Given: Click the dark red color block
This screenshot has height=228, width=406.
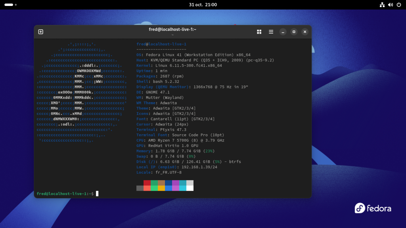Looking at the screenshot, I should (147, 183).
